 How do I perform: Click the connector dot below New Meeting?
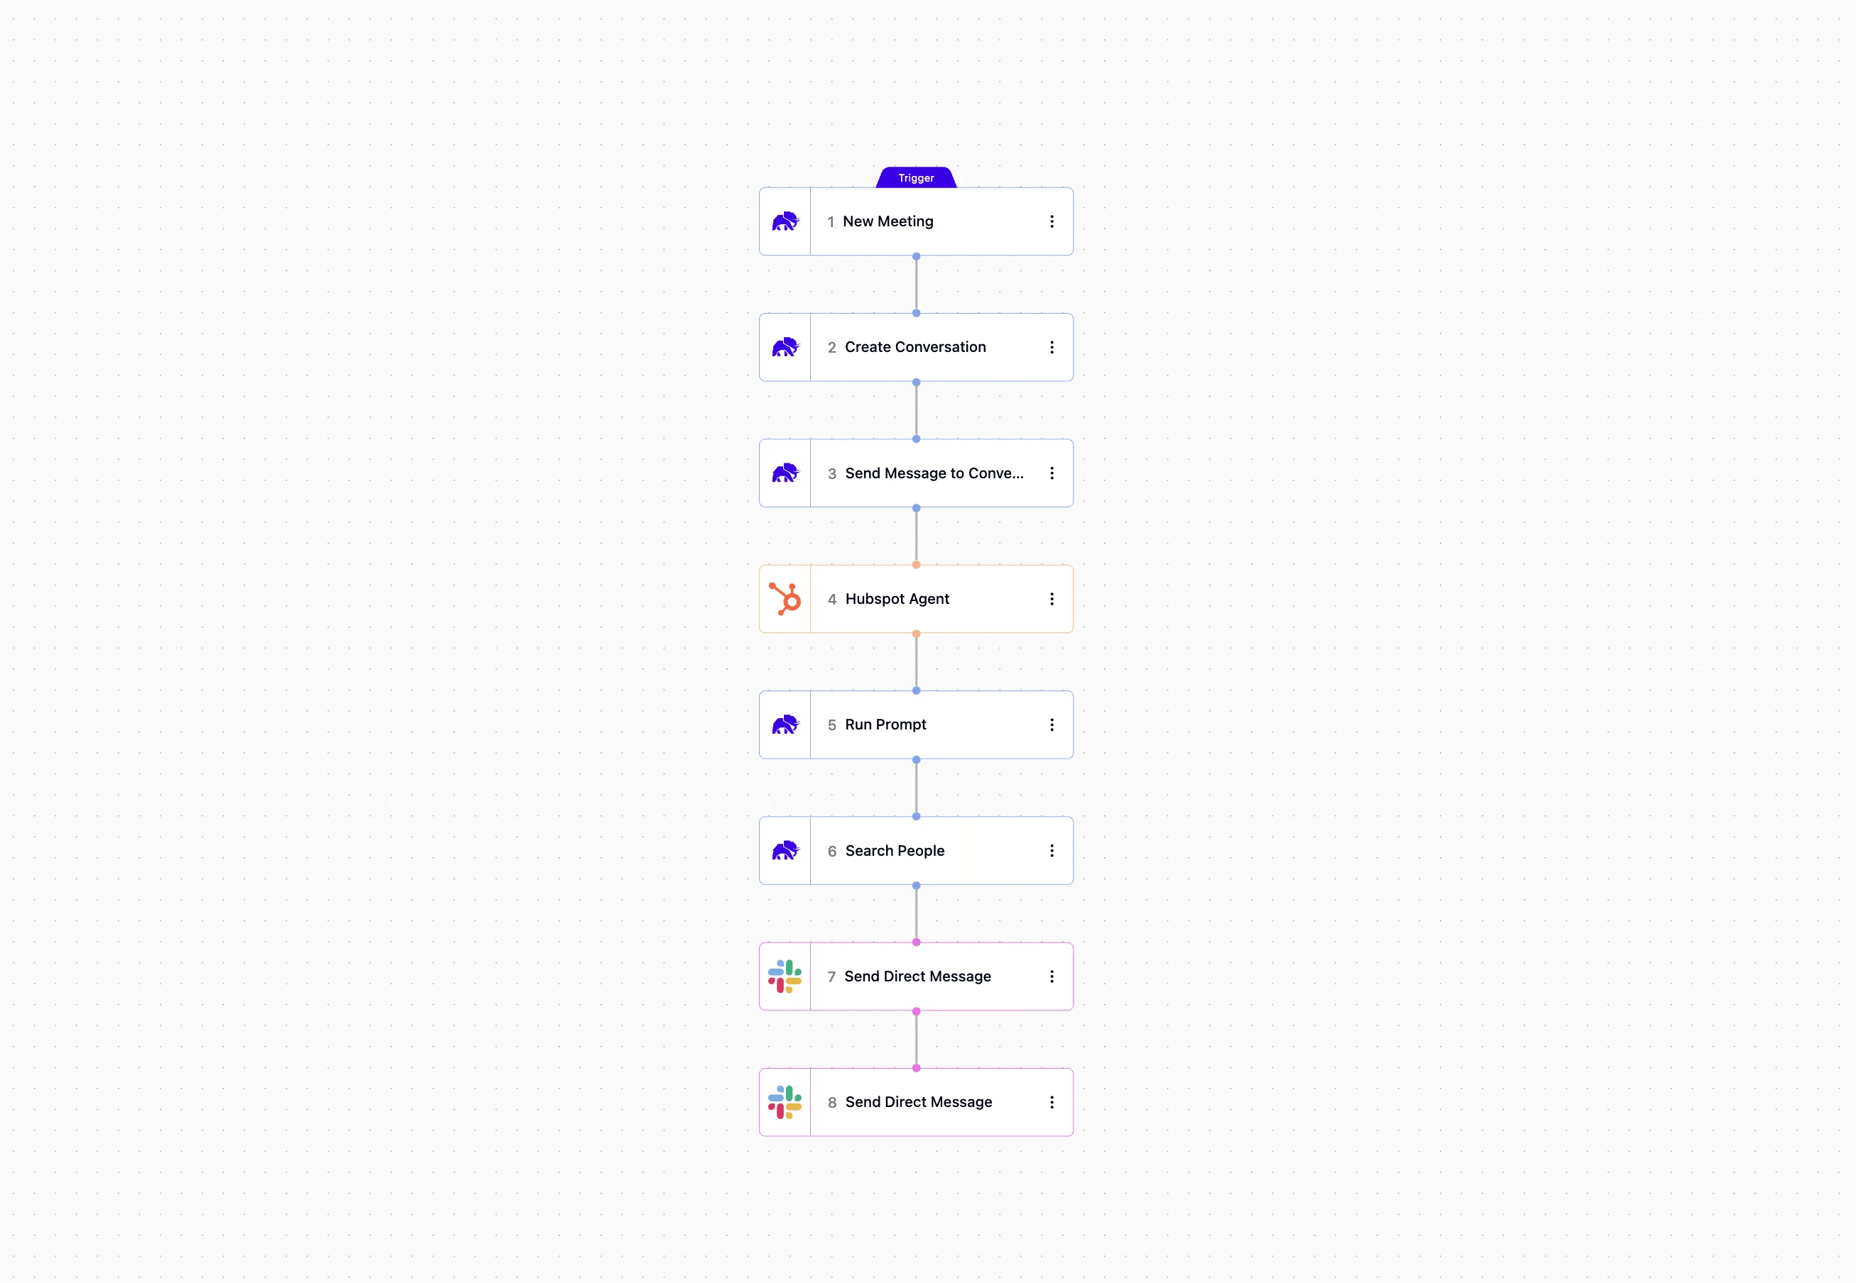point(916,256)
